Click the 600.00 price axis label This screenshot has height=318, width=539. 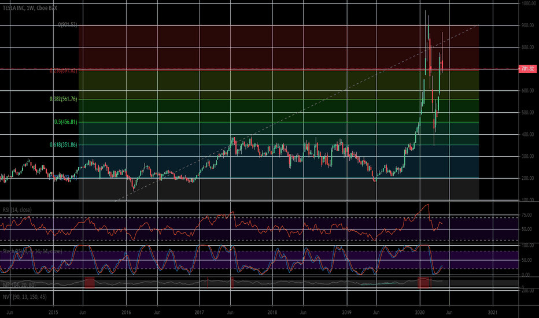pos(529,91)
